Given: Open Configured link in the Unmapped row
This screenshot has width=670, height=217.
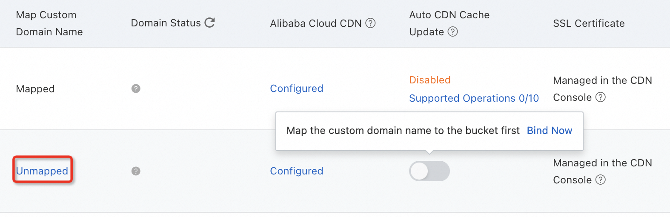Looking at the screenshot, I should click(297, 171).
